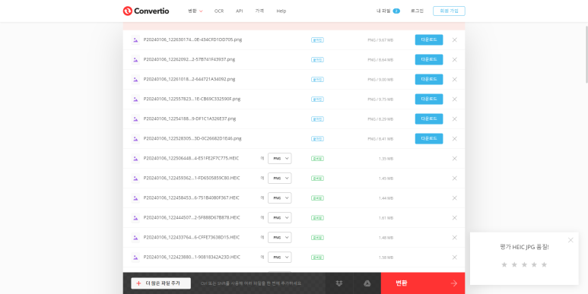Remove the 1.45 MB HEIC file
The width and height of the screenshot is (588, 294).
click(454, 179)
